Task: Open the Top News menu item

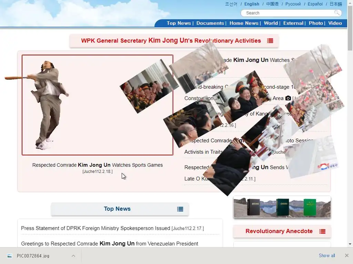Action: 179,23
